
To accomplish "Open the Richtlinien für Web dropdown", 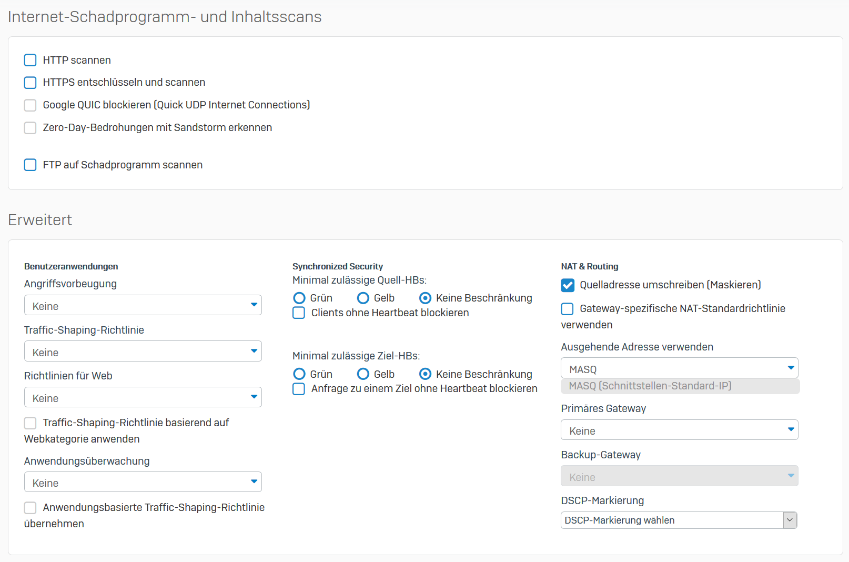I will coord(143,397).
